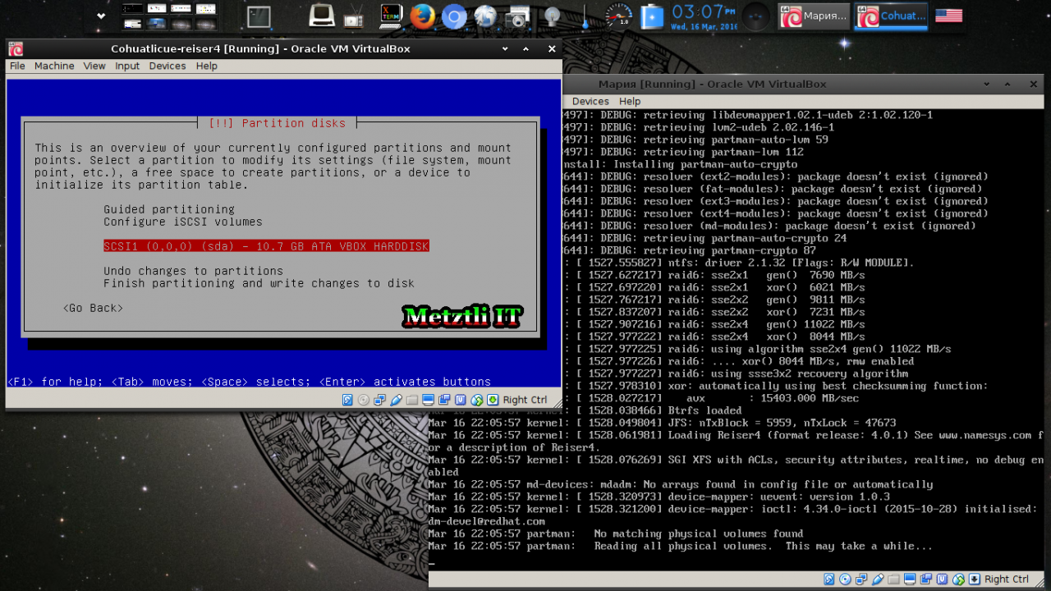The width and height of the screenshot is (1051, 591).
Task: Select Guided partitioning option
Action: pos(169,209)
